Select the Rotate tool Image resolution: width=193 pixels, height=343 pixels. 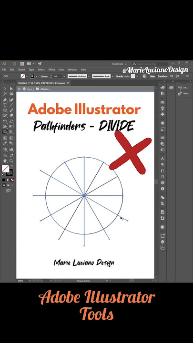pos(5,121)
